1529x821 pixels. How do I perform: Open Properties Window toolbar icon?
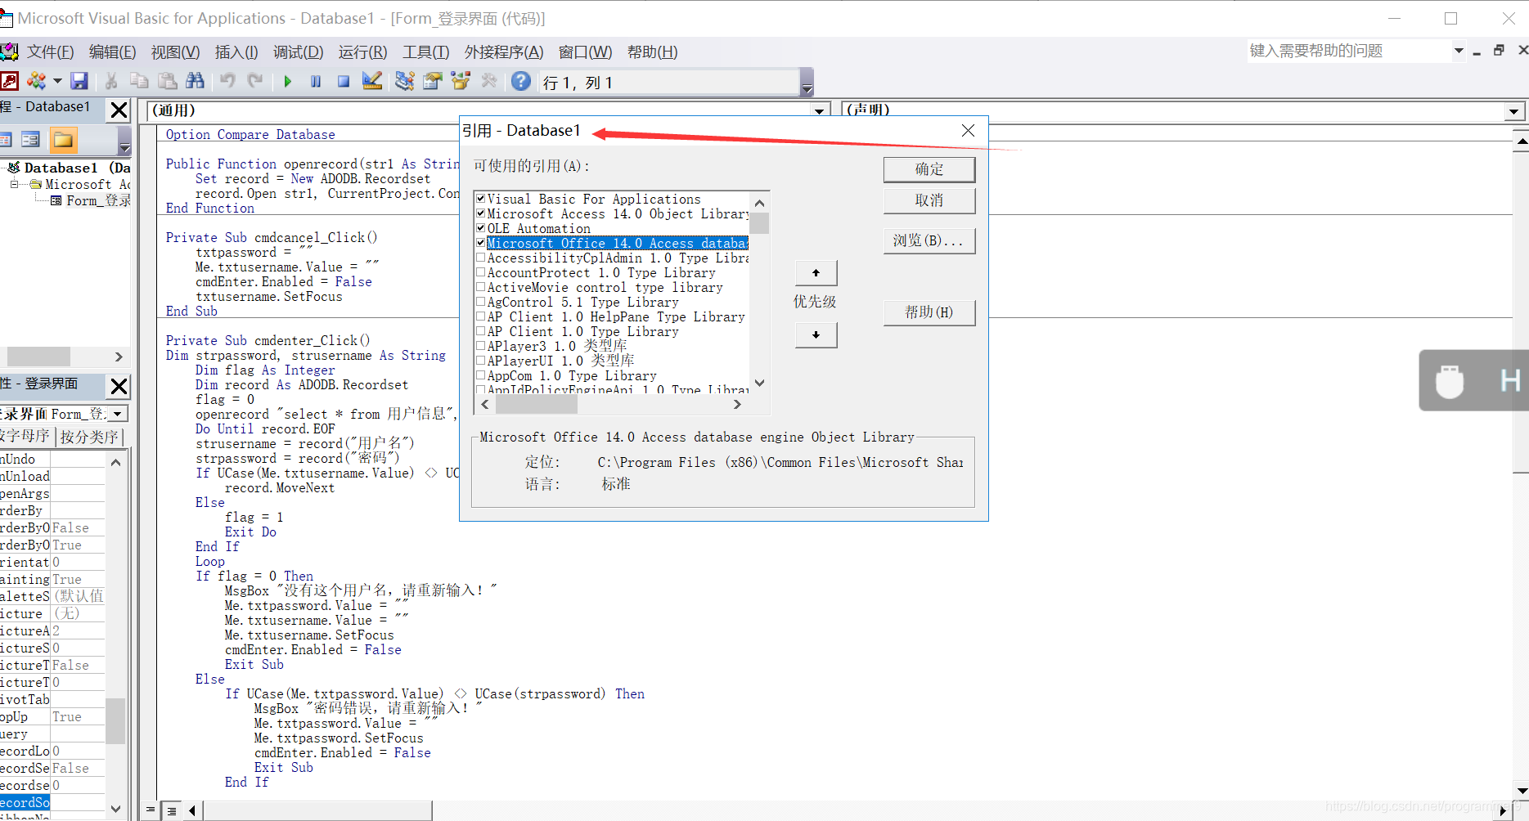[x=433, y=81]
